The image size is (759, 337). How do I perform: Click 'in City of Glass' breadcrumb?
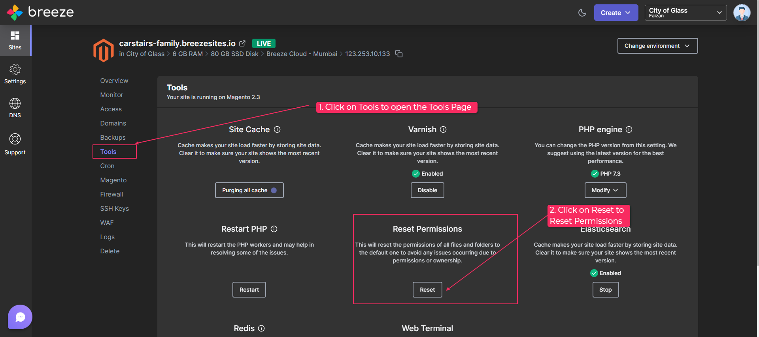(x=142, y=54)
